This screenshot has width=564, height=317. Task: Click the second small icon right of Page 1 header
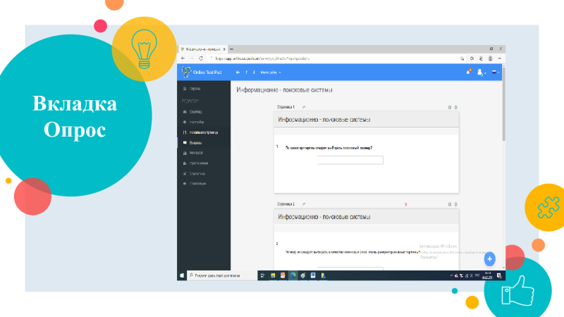click(x=455, y=107)
